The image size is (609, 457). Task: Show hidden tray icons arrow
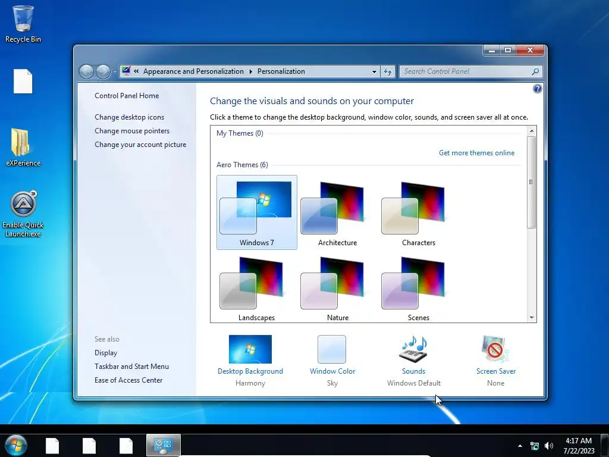pyautogui.click(x=520, y=446)
